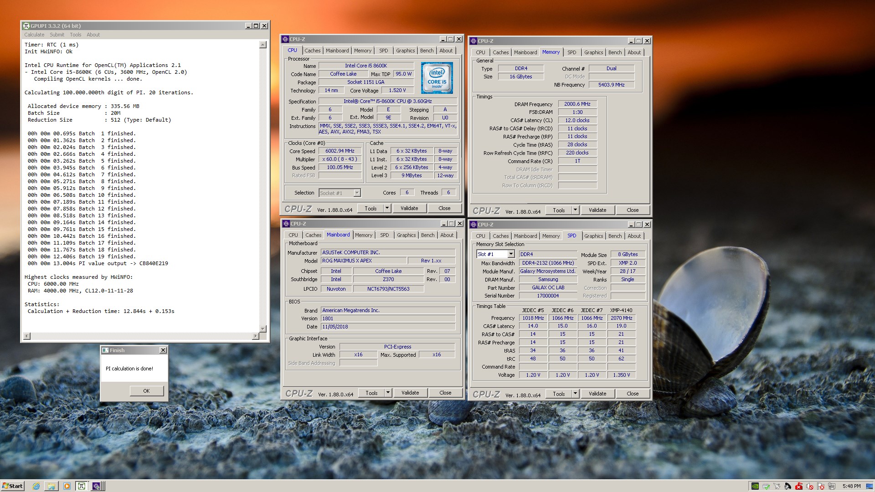This screenshot has width=875, height=492.
Task: Expand the Tools arrow in the CPU tab window
Action: 387,208
